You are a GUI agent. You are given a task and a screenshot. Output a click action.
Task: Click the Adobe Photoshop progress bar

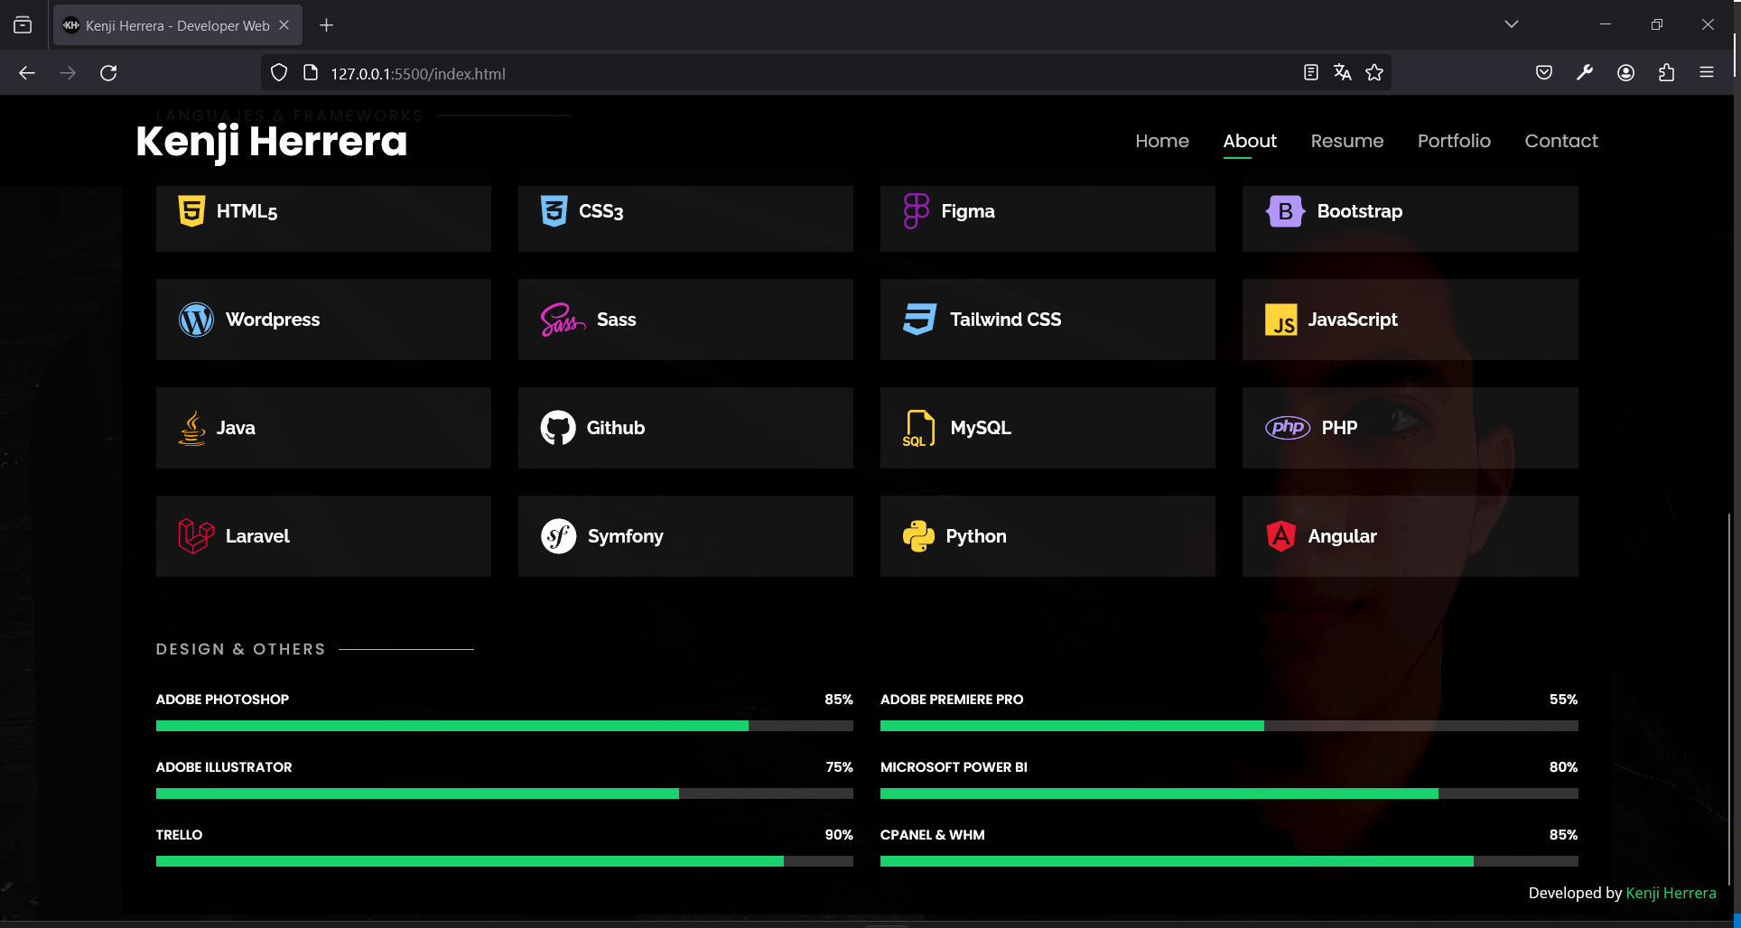(x=505, y=726)
